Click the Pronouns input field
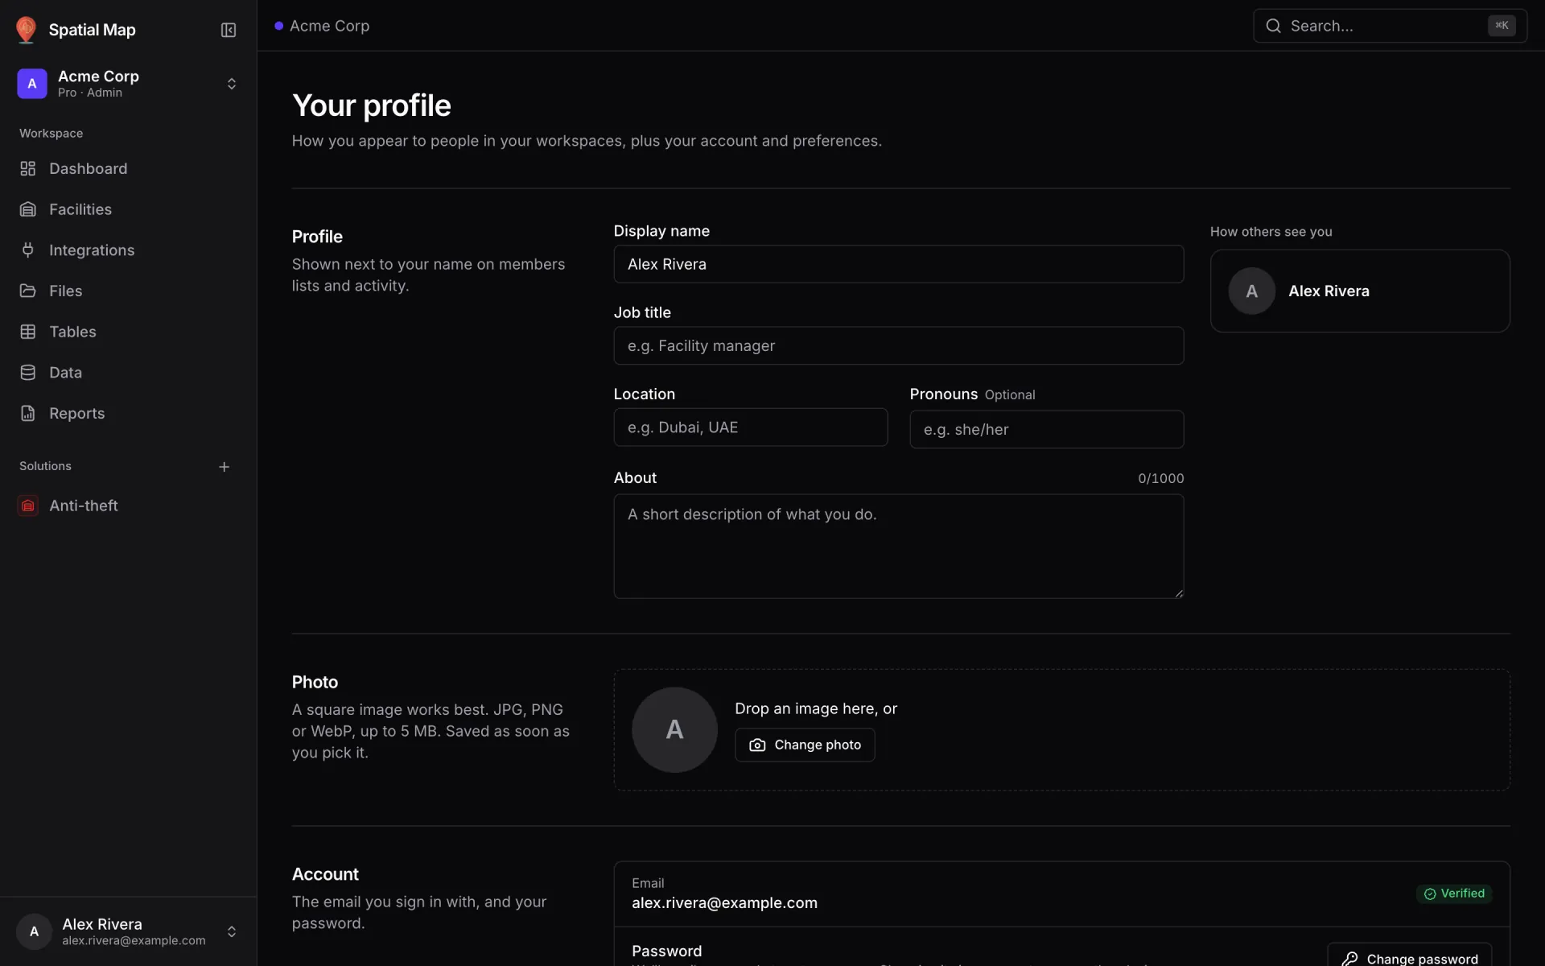 [1046, 429]
